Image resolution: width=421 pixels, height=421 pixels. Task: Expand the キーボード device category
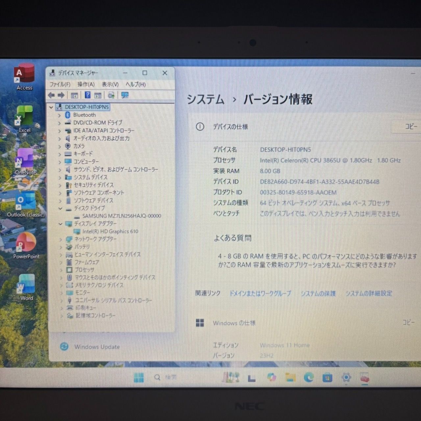(x=60, y=154)
